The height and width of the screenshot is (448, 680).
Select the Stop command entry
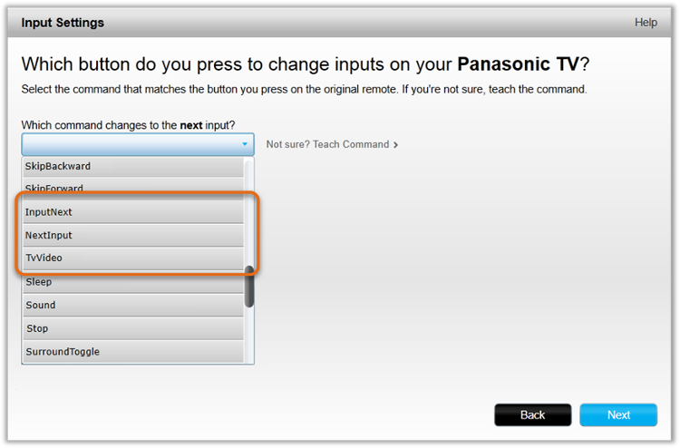pos(133,328)
